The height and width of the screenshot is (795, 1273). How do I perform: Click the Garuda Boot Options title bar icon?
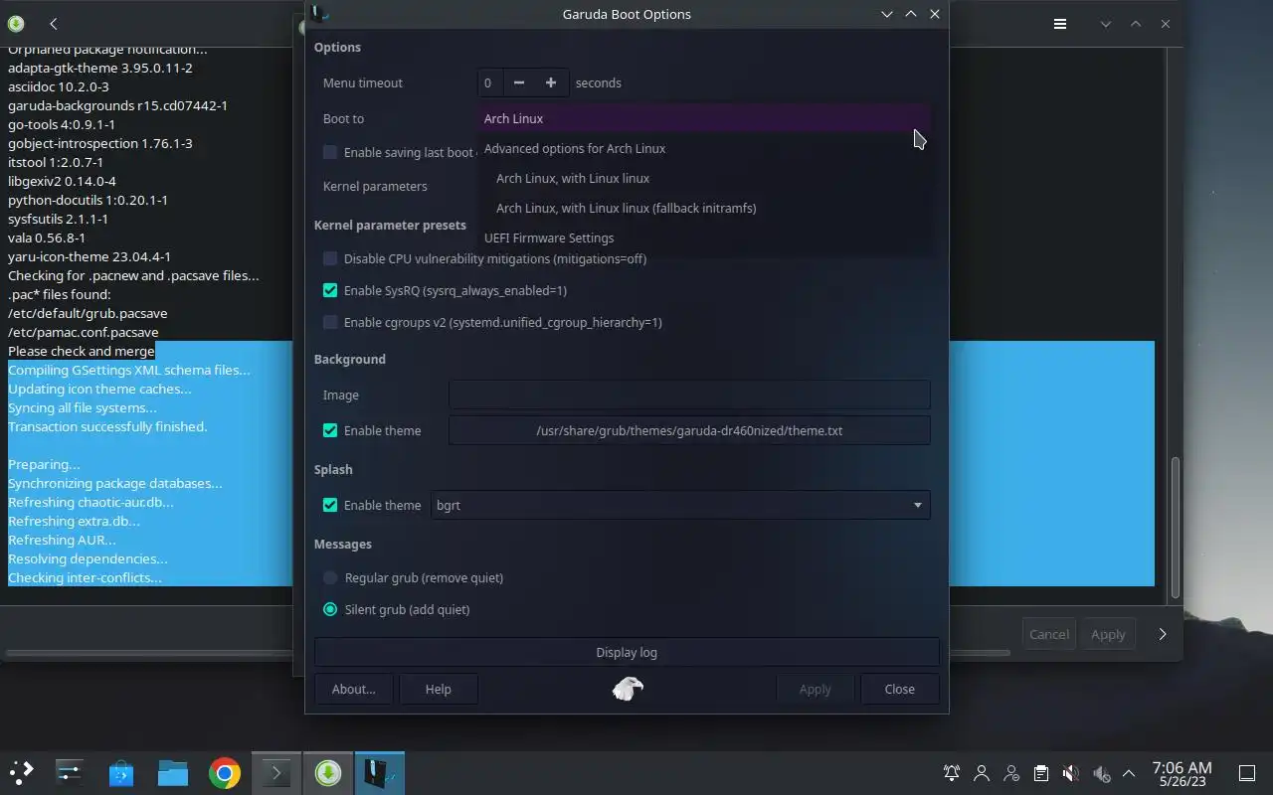pos(319,13)
